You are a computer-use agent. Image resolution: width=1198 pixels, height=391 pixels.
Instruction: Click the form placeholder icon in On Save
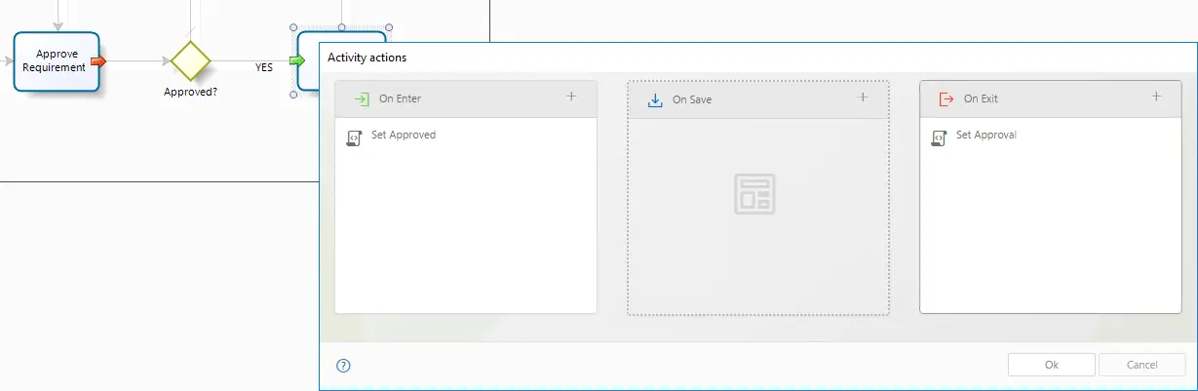click(754, 194)
